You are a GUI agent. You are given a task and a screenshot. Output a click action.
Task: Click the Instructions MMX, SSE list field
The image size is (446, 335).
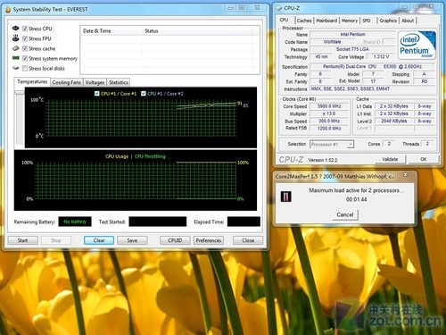coord(372,88)
